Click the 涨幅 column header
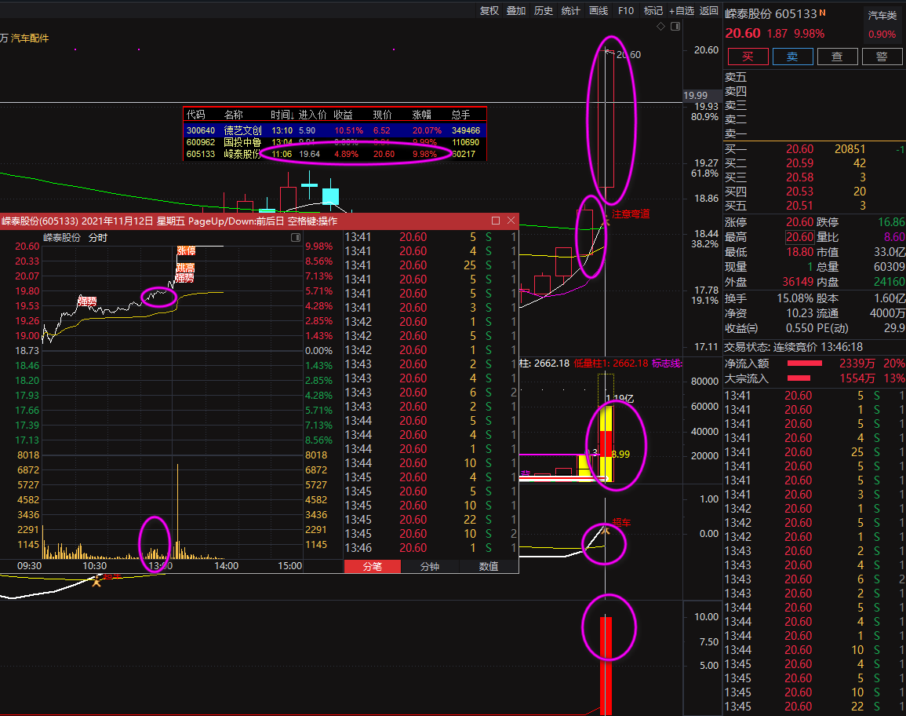This screenshot has width=906, height=716. 422,115
